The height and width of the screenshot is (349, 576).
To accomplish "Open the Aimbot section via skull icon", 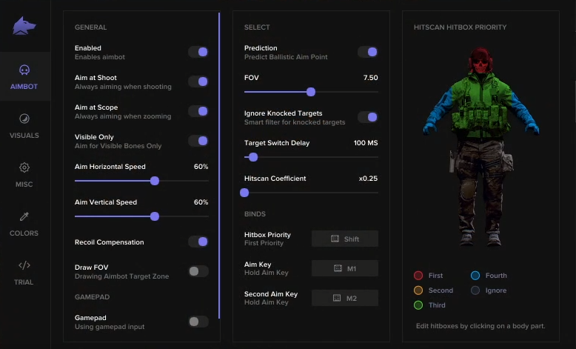I will click(24, 70).
